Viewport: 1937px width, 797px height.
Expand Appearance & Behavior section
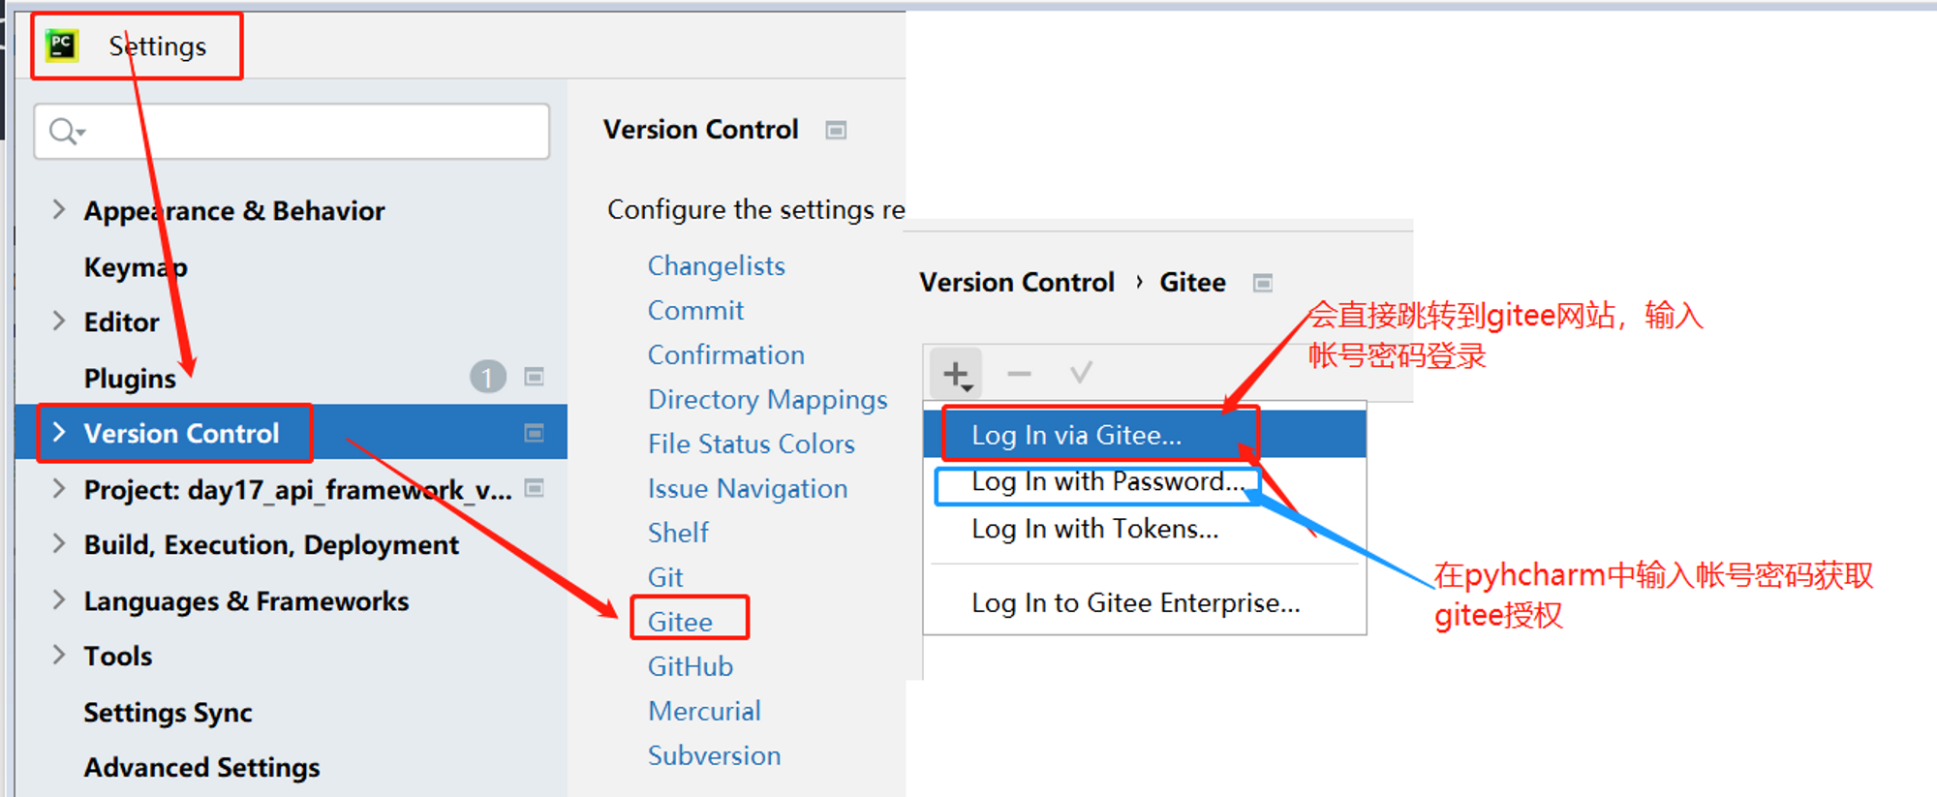point(59,210)
